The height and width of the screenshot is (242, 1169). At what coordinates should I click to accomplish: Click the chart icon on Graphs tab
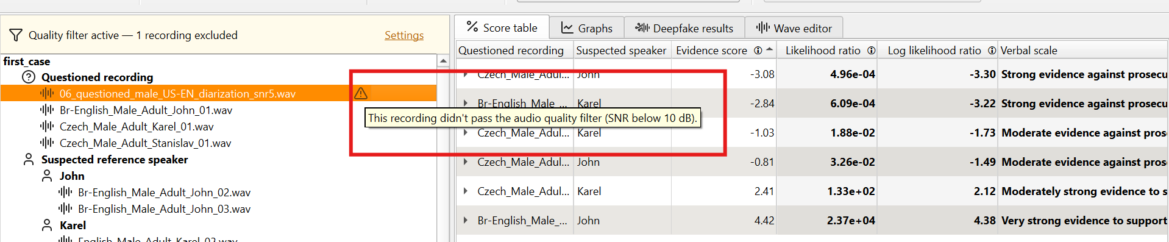(567, 28)
